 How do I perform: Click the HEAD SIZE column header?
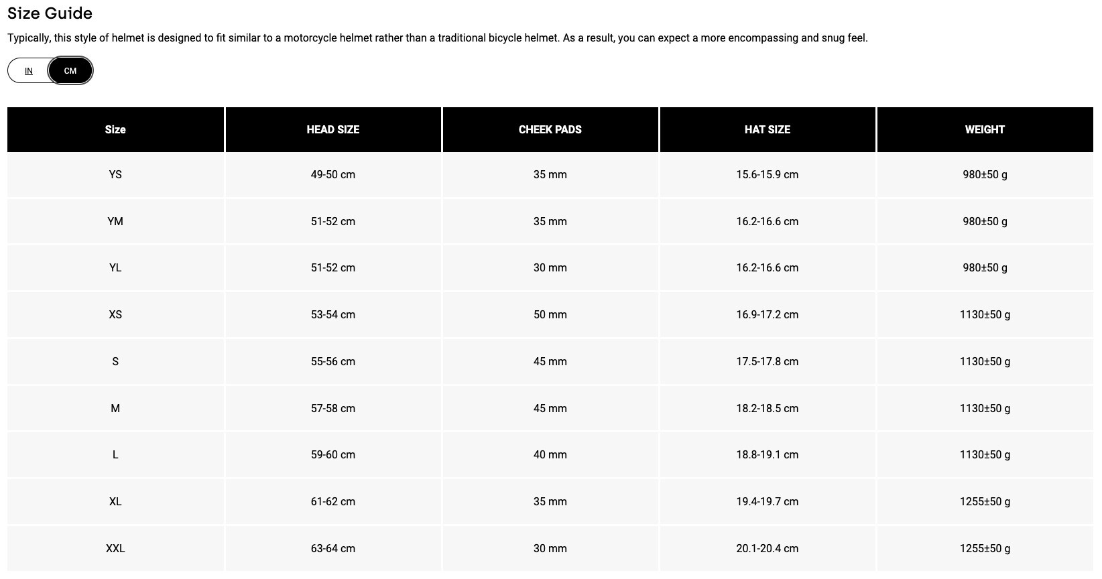(x=333, y=130)
